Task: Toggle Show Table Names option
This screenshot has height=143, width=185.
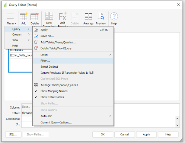Action: tap(52, 97)
